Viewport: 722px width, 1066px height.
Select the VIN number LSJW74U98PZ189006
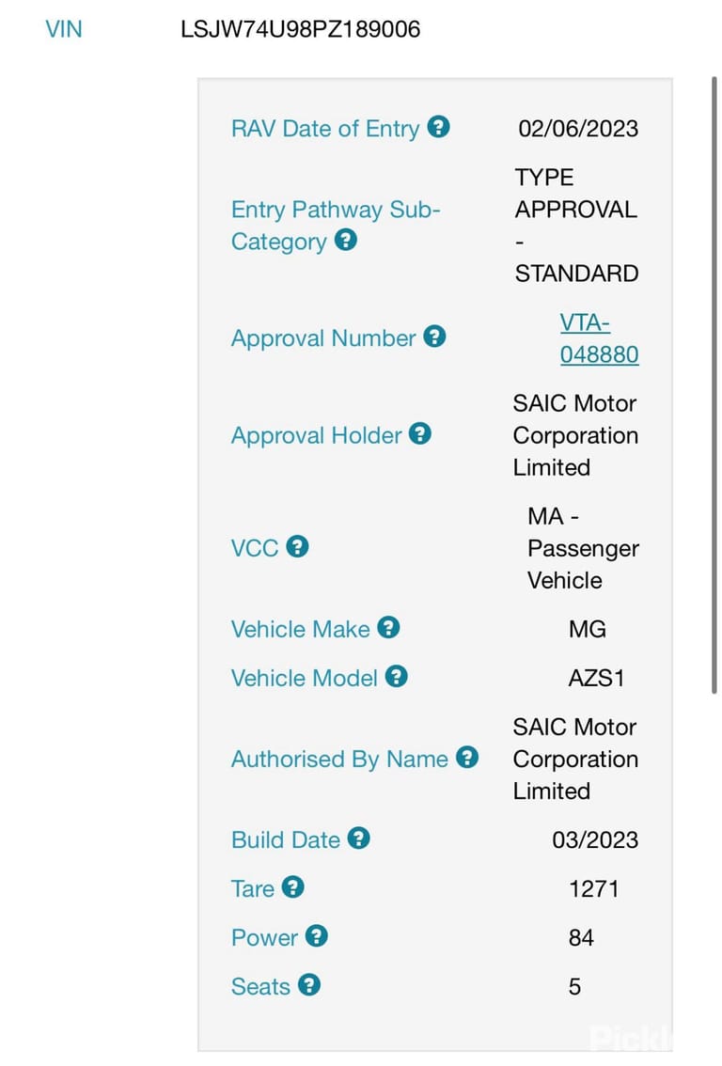(x=301, y=29)
